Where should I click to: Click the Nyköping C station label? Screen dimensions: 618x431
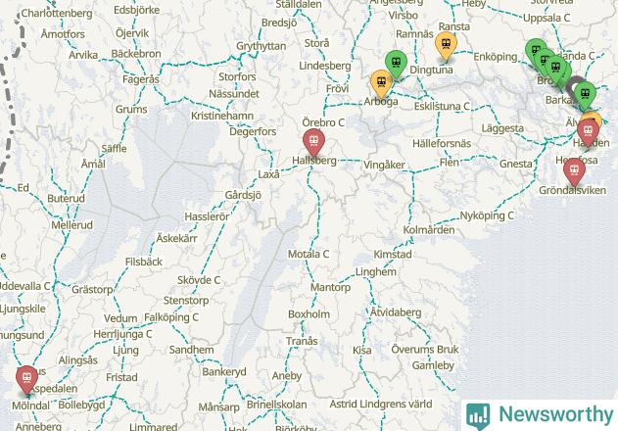pos(487,215)
